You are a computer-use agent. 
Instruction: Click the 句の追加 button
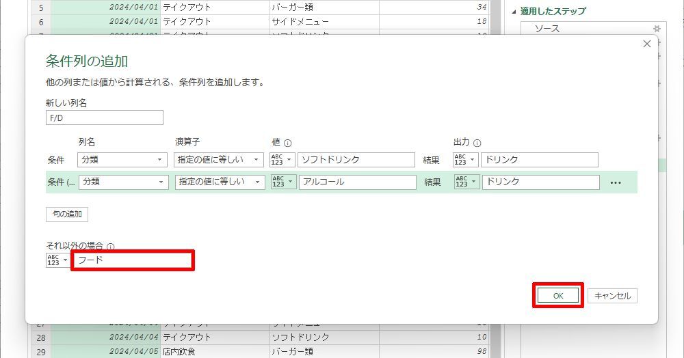tap(67, 215)
